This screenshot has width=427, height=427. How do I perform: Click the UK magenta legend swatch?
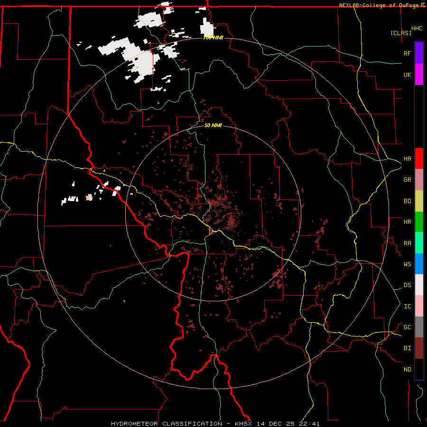419,74
